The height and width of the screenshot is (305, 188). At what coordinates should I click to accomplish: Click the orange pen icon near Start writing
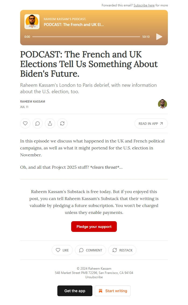pos(100,291)
